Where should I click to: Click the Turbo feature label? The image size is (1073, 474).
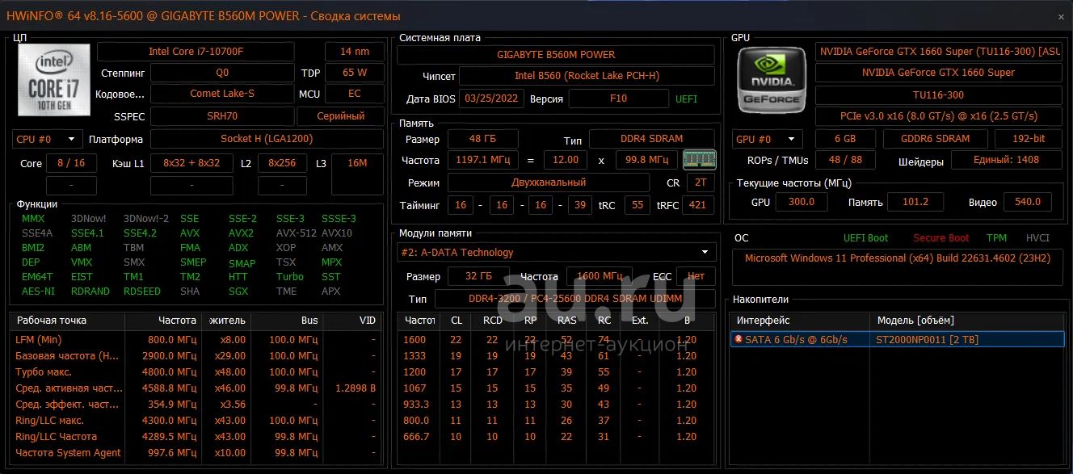(290, 276)
